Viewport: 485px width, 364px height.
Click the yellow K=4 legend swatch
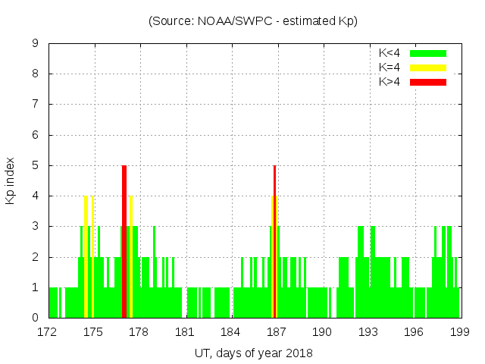pyautogui.click(x=428, y=67)
